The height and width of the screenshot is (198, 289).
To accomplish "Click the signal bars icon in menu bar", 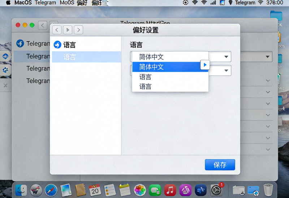I will click(x=213, y=3).
